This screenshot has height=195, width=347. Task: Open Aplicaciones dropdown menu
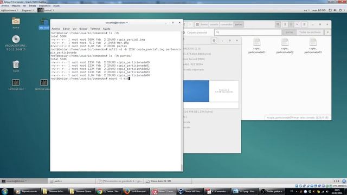pyautogui.click(x=10, y=10)
